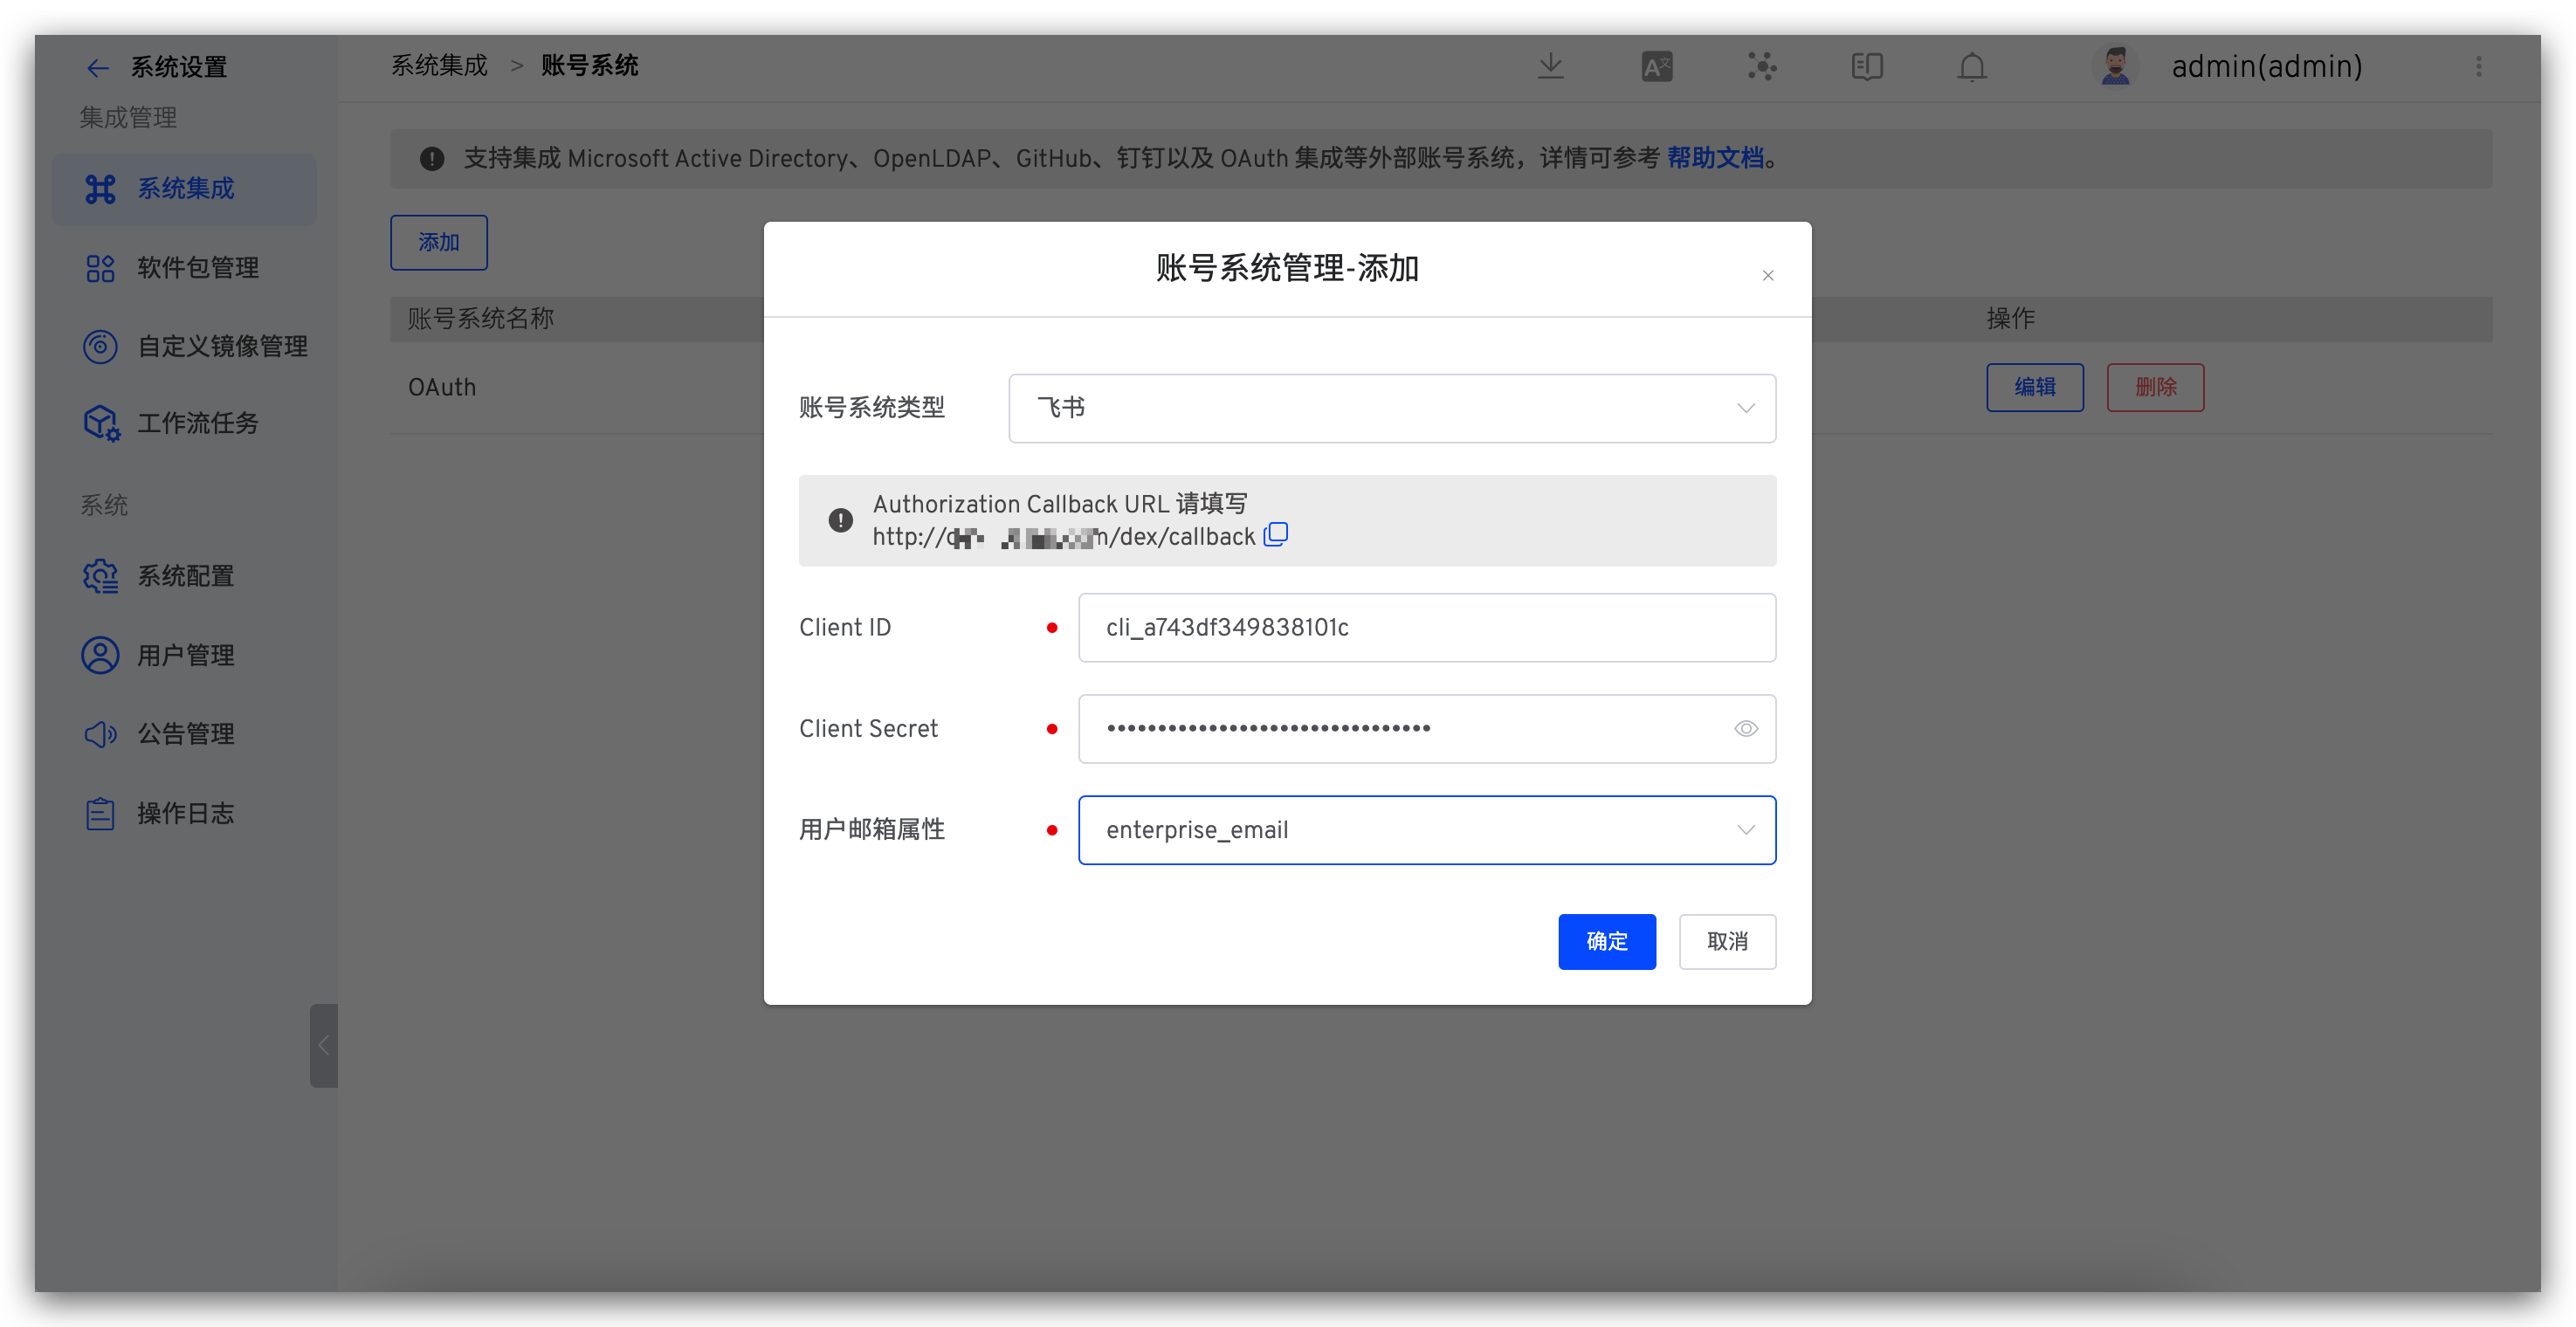The width and height of the screenshot is (2576, 1327).
Task: Open the vertical three-dot menu
Action: (x=2478, y=67)
